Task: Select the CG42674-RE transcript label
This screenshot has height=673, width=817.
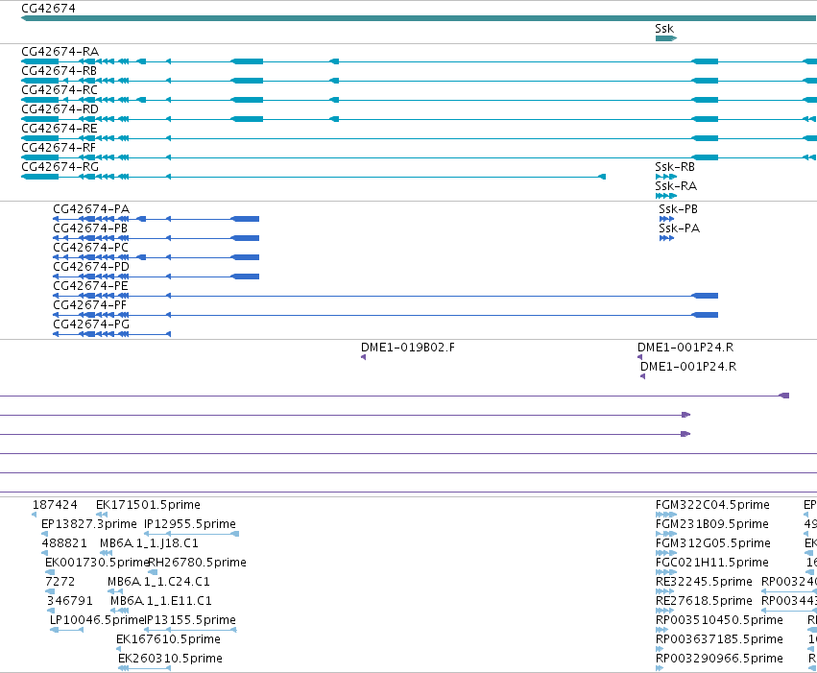Action: pyautogui.click(x=59, y=129)
